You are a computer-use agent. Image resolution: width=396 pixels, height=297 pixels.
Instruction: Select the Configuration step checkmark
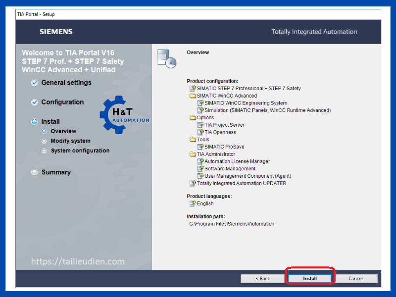[x=35, y=102]
